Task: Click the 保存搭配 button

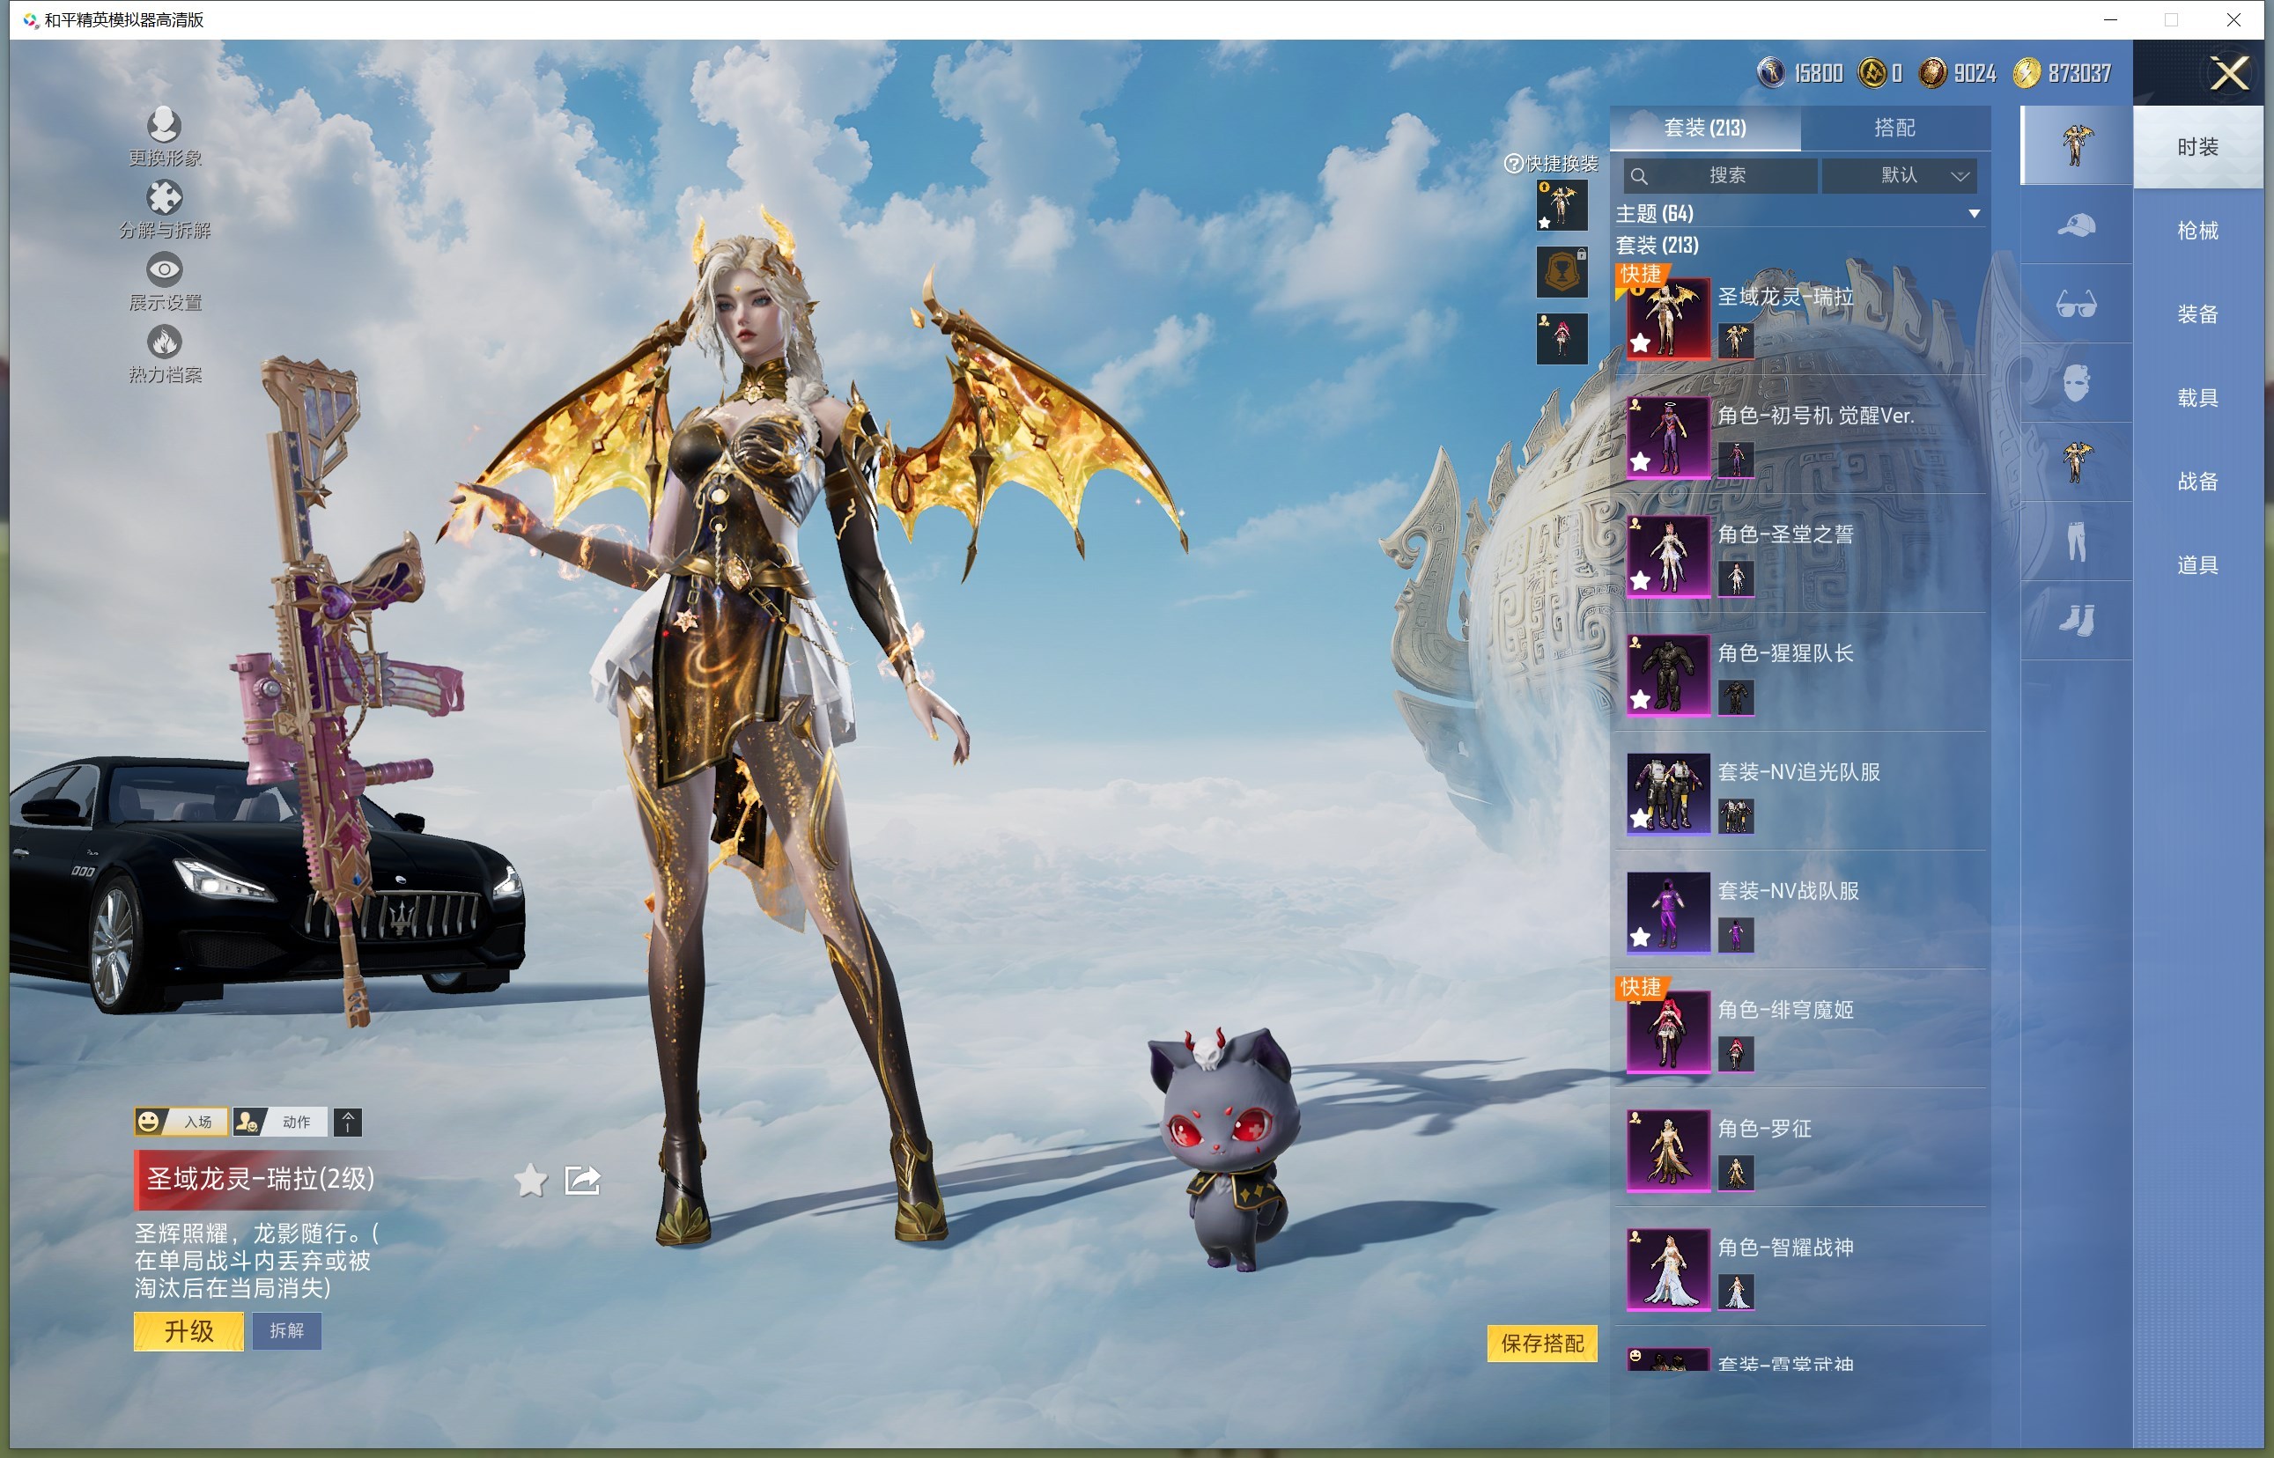Action: 1542,1344
